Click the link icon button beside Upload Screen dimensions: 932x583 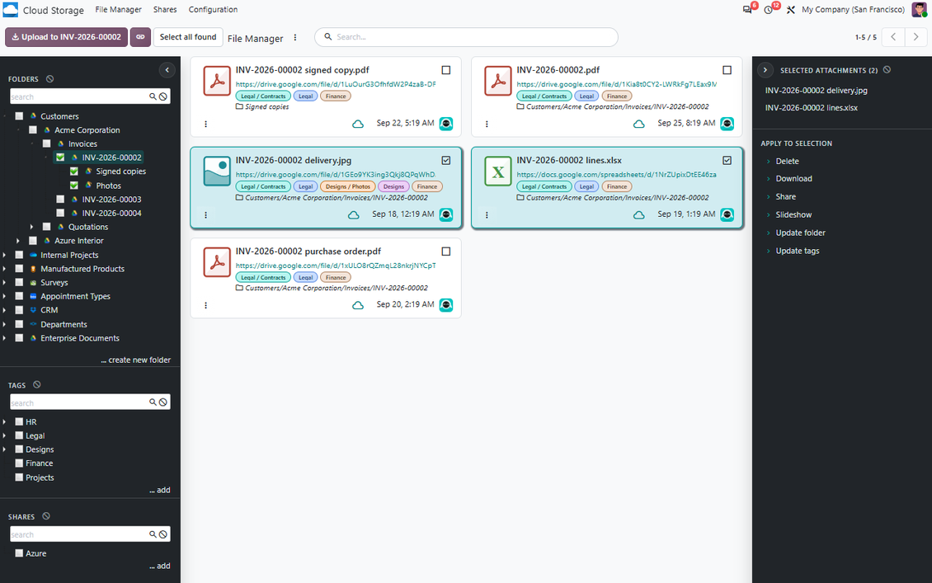point(140,37)
